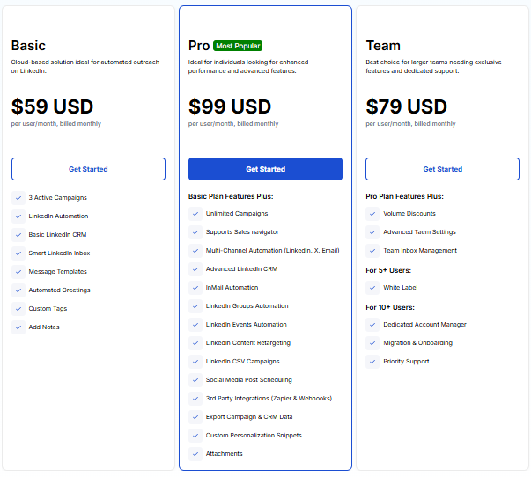The height and width of the screenshot is (477, 531).
Task: Click checkmark beside Social Media Post Scheduling
Action: 195,380
